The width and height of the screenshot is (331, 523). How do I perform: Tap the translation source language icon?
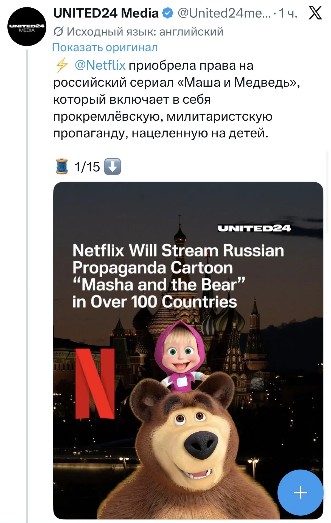(x=58, y=32)
